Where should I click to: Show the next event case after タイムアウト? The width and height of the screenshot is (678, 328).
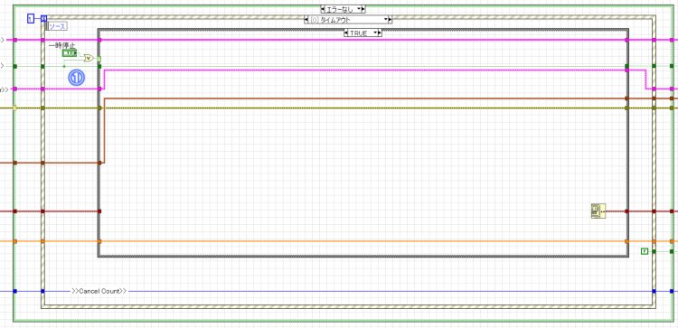point(390,20)
